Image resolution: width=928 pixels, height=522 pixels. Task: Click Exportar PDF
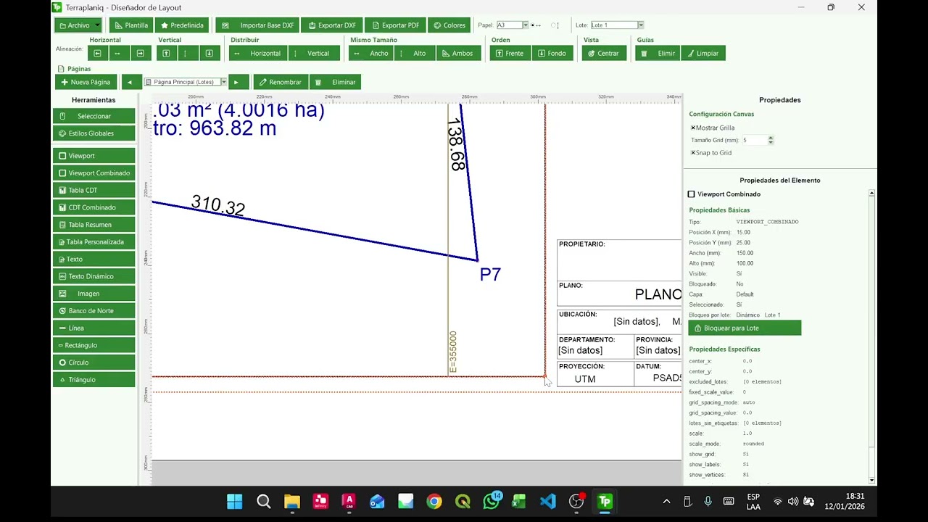click(395, 25)
